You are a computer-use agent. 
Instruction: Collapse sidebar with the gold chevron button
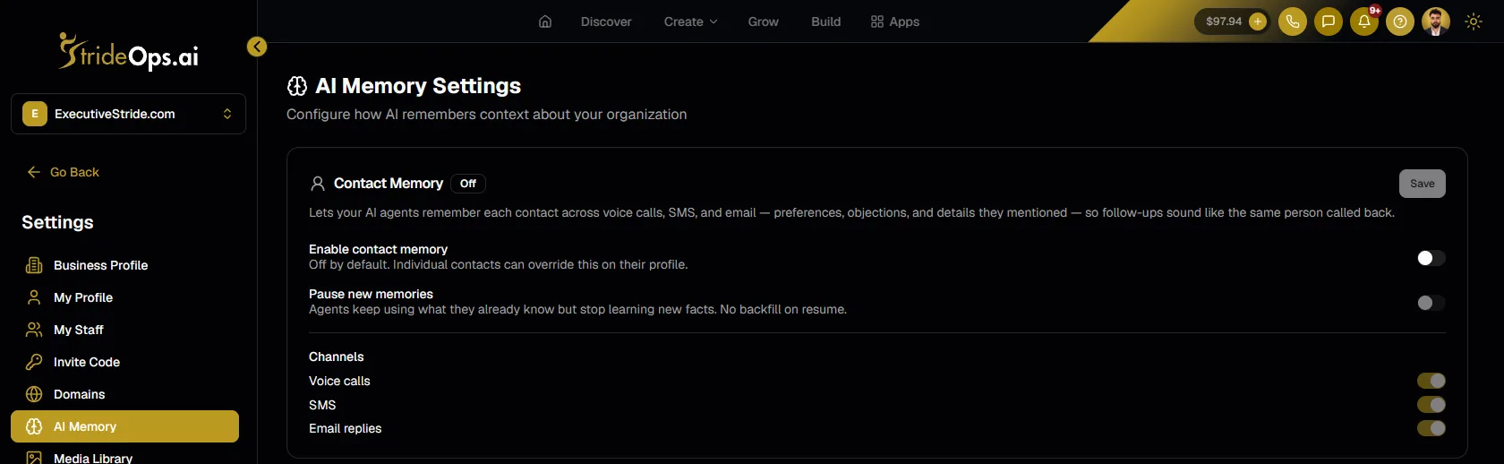tap(257, 47)
